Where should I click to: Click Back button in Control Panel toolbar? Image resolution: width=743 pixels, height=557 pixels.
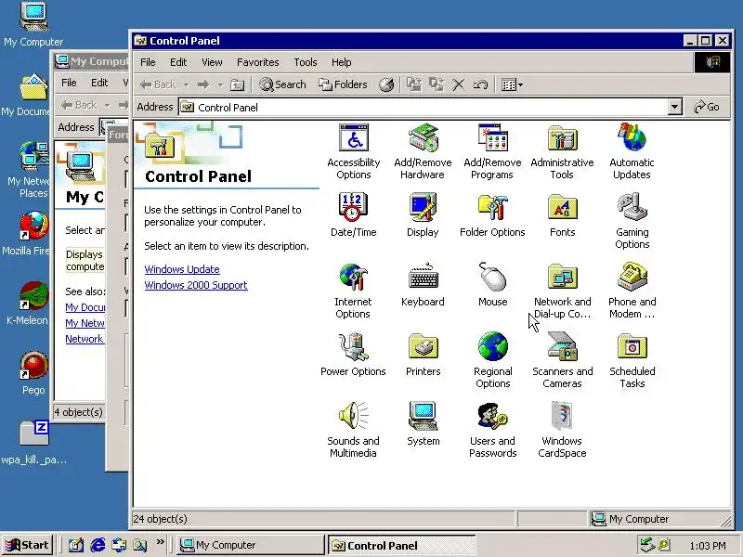[158, 84]
